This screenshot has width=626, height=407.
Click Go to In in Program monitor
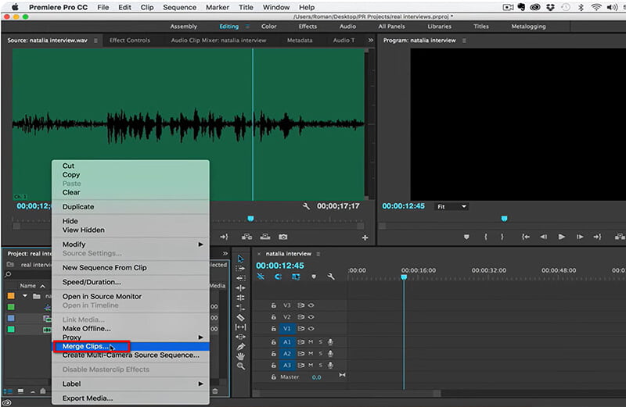pos(526,237)
